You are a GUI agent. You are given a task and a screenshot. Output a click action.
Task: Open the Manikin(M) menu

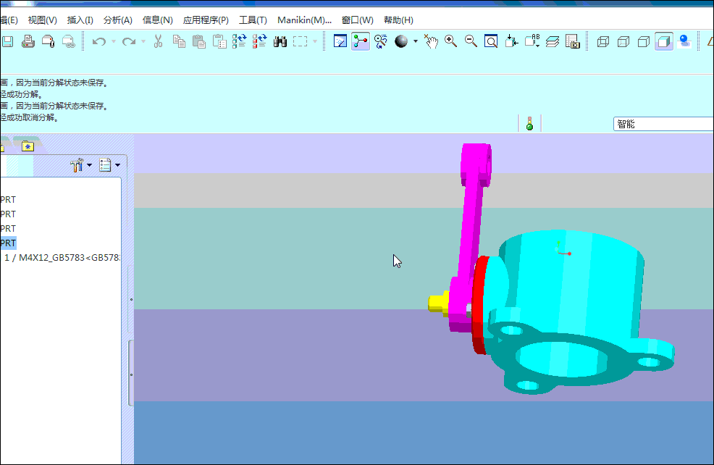point(304,20)
